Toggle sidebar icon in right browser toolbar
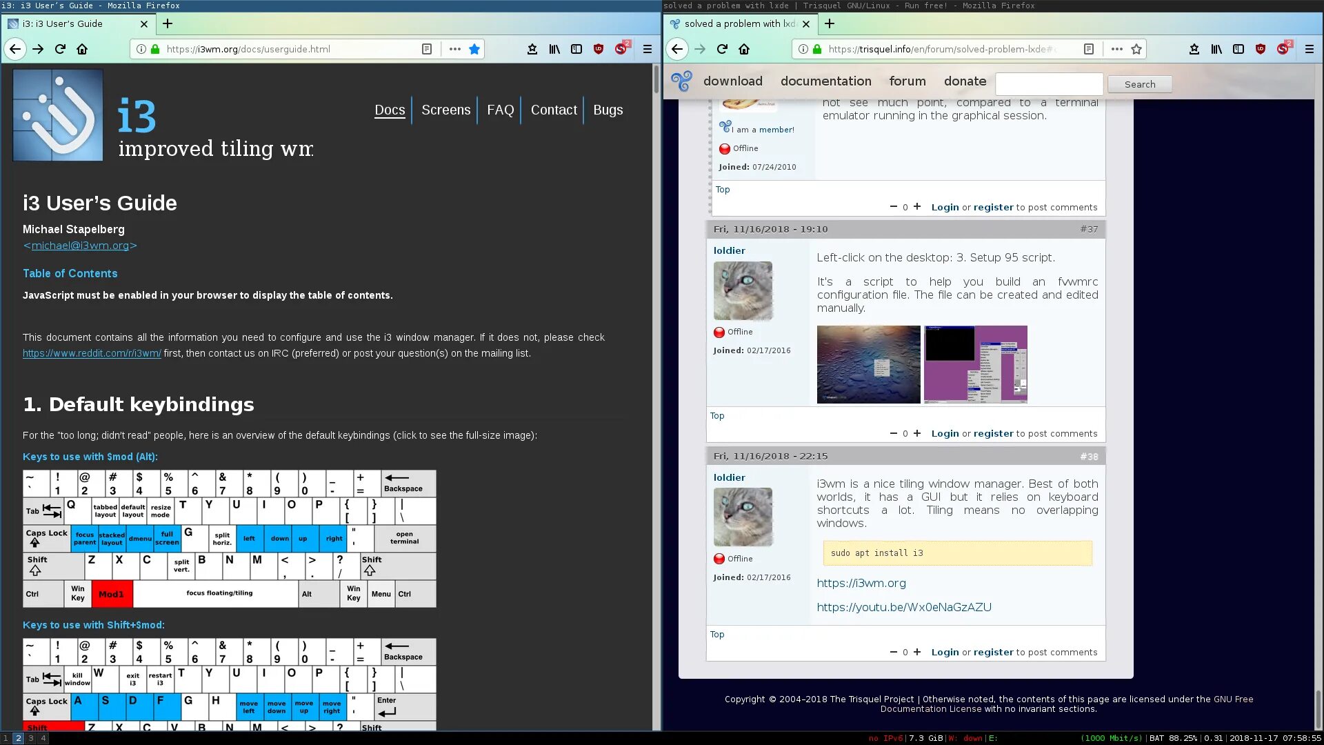 (1238, 49)
